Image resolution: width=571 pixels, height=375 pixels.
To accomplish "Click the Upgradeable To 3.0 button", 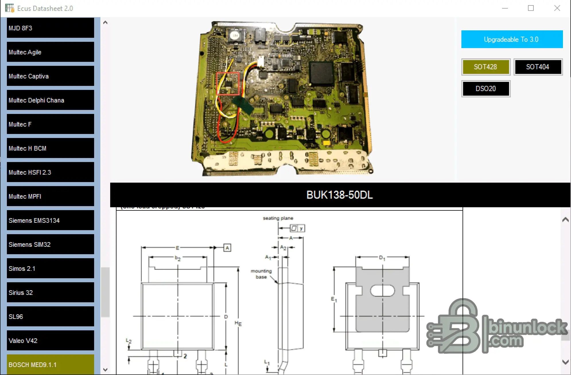I will pyautogui.click(x=512, y=39).
